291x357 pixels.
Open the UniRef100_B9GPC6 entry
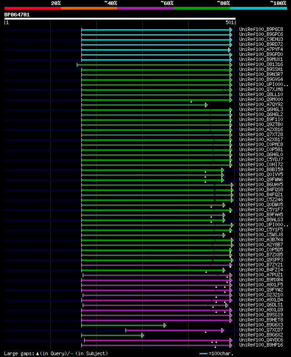[x=261, y=35]
